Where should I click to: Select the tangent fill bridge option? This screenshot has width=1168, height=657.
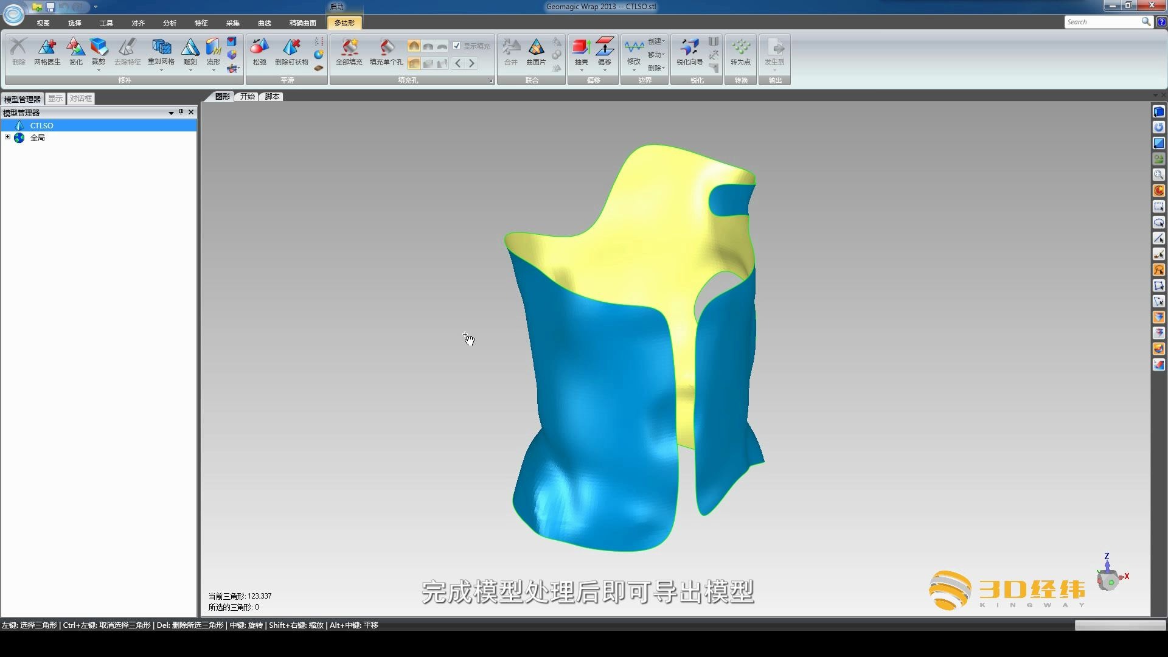(x=428, y=46)
